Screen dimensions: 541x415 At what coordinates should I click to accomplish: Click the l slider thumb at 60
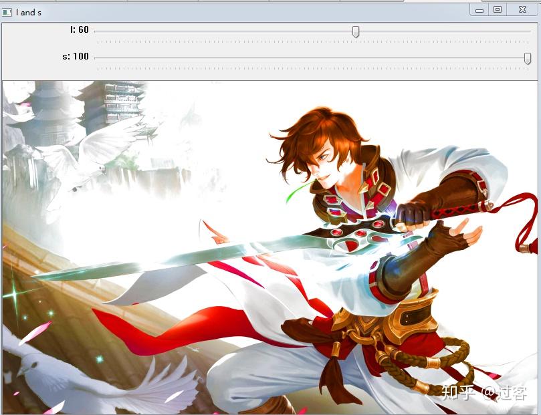(355, 31)
